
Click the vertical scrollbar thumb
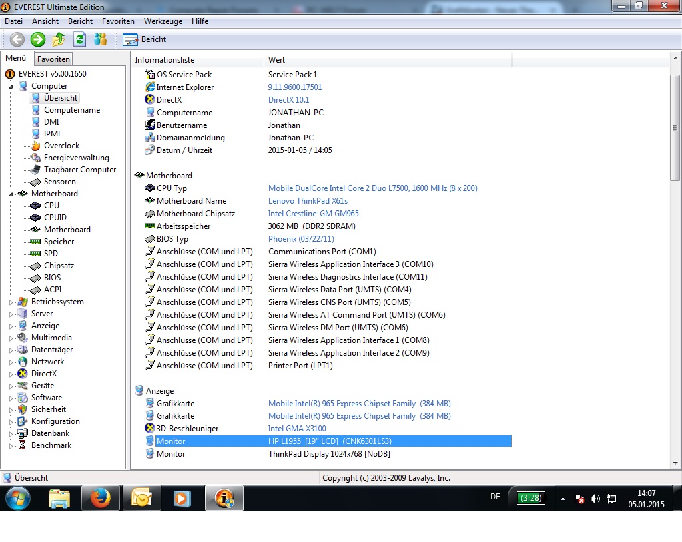(x=675, y=127)
